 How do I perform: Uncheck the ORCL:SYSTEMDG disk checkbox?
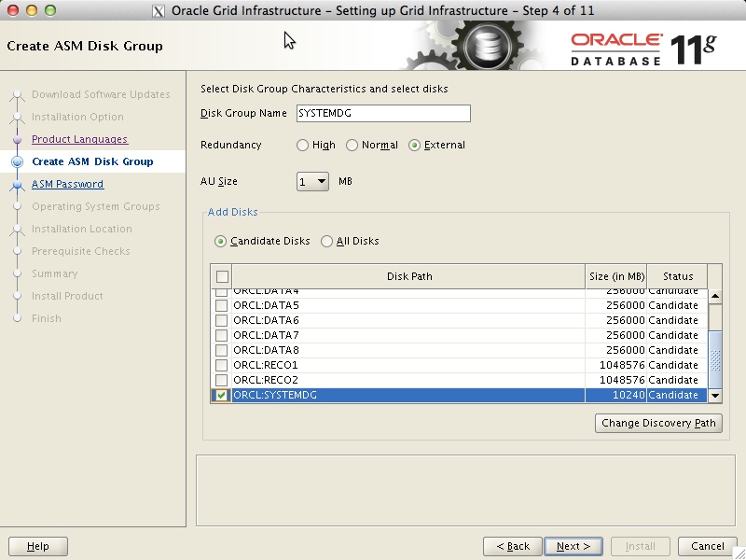tap(221, 396)
